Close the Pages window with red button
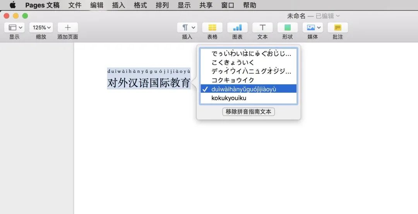Viewport: 418px width, 214px height. tap(7, 16)
